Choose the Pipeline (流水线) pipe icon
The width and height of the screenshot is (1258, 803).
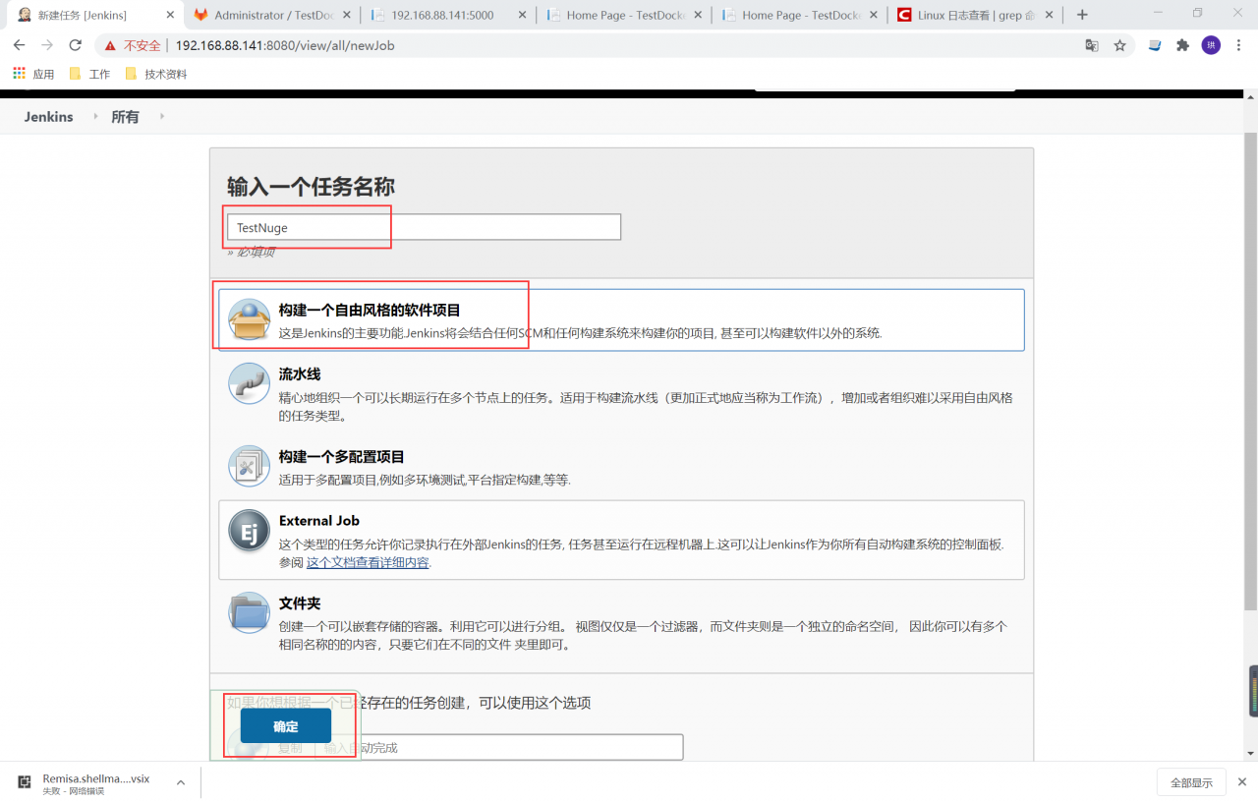point(249,383)
